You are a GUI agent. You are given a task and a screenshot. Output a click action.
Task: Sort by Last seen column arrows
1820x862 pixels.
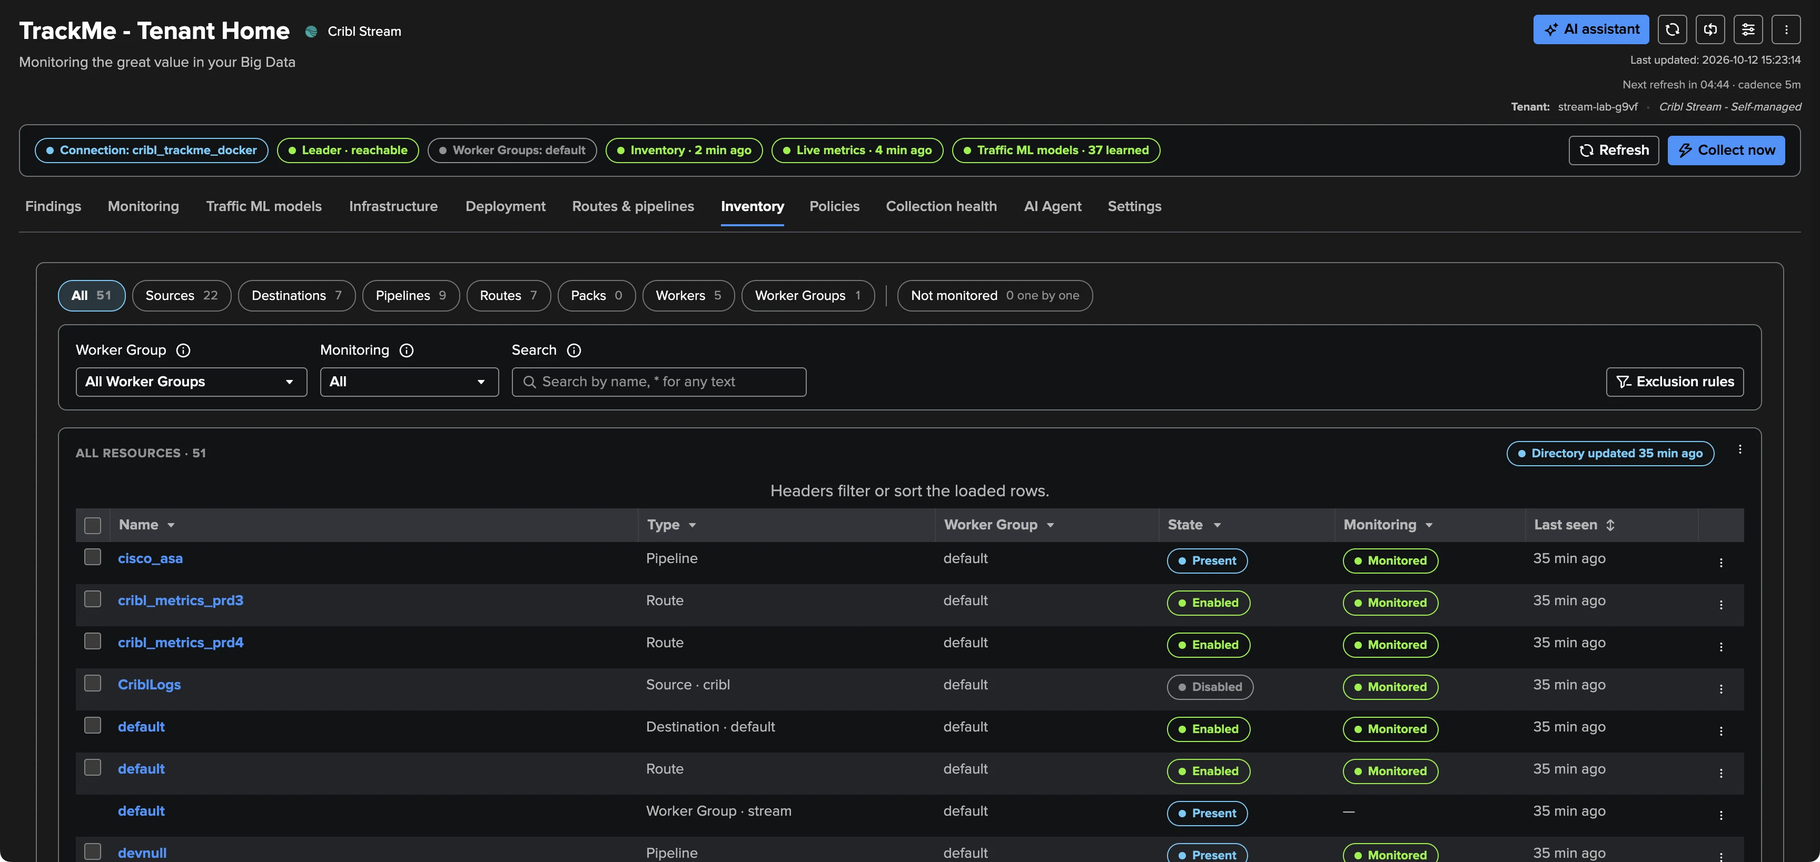[x=1610, y=525]
